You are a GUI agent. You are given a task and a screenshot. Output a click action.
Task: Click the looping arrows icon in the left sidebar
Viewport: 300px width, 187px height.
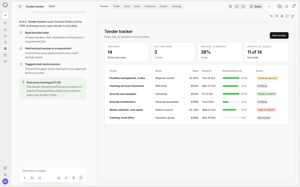(x=5, y=61)
